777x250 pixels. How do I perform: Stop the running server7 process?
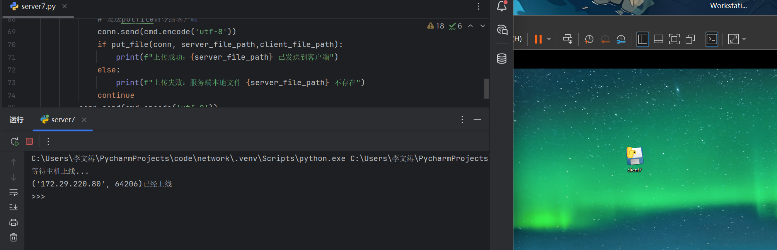coord(29,141)
